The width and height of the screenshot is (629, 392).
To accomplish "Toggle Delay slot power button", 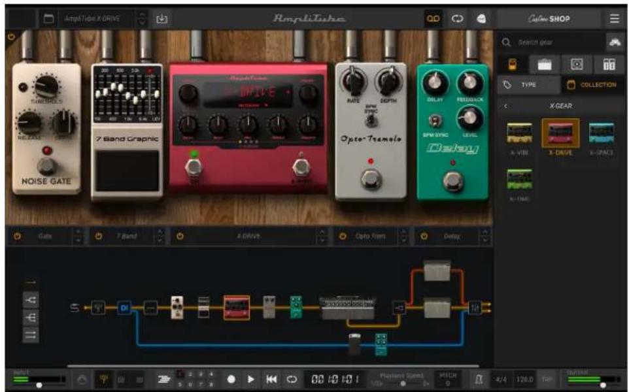I will pos(424,236).
